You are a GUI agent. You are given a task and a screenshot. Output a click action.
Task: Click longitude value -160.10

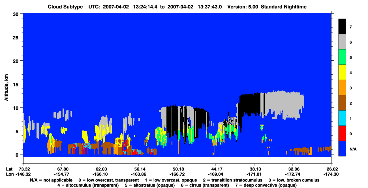[x=100, y=174]
